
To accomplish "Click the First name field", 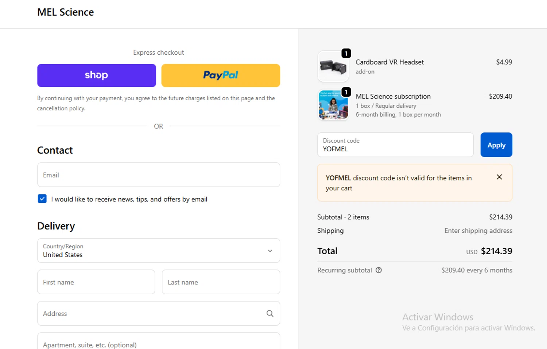I will click(96, 282).
